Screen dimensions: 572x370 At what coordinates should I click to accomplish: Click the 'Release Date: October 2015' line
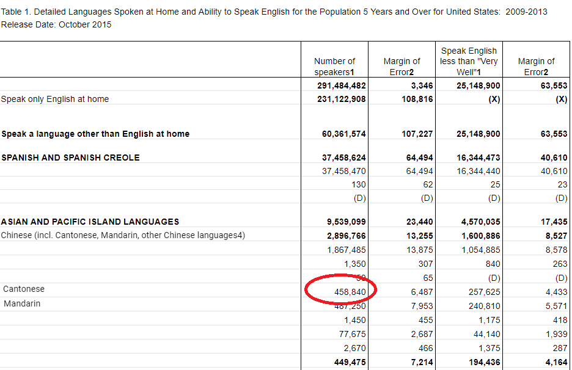[56, 24]
